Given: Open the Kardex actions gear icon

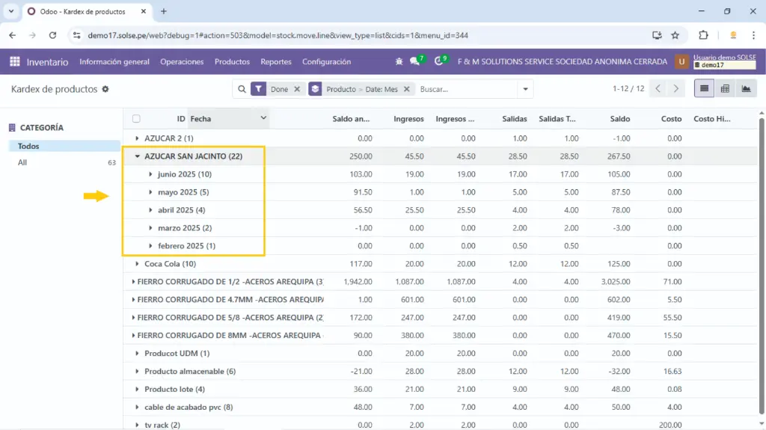Looking at the screenshot, I should tap(105, 89).
